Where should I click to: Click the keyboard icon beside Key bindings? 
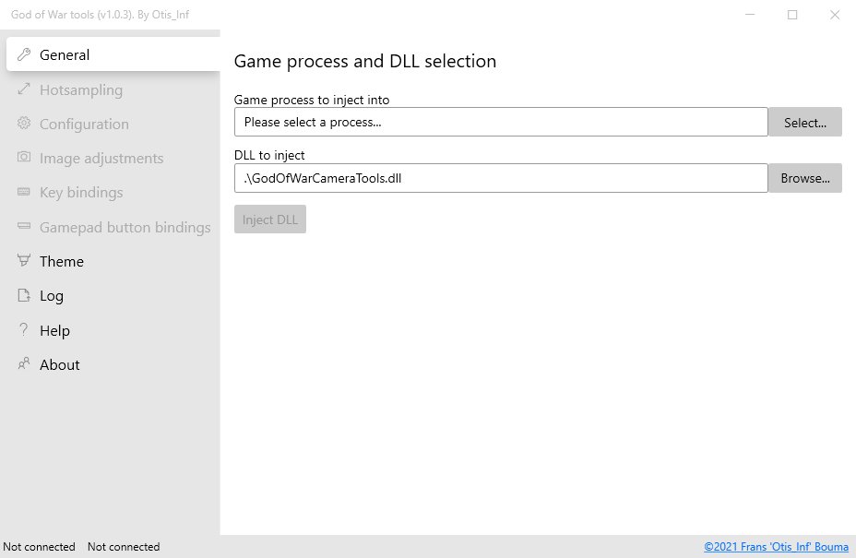23,192
